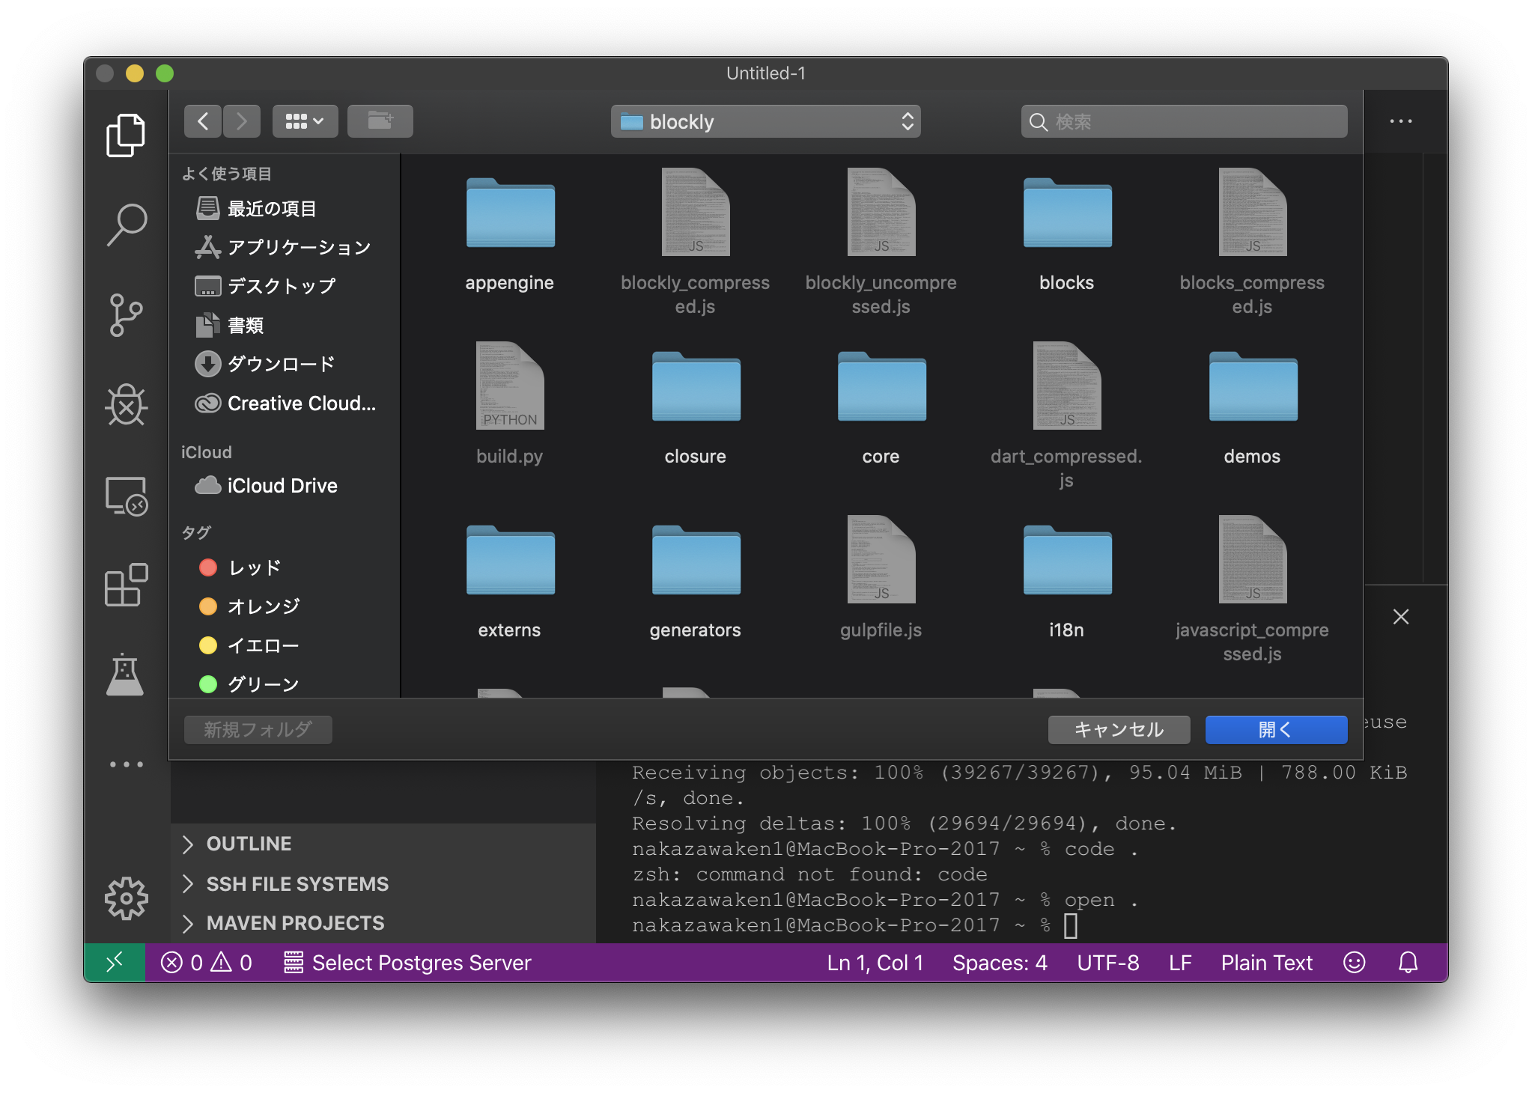Click the 検索 search field
Viewport: 1532px width, 1093px height.
click(1183, 121)
